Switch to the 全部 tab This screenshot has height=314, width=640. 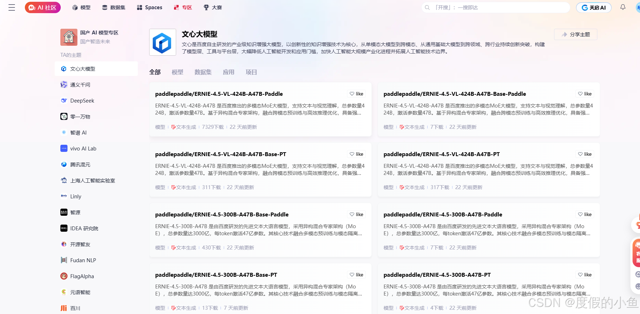tap(155, 72)
